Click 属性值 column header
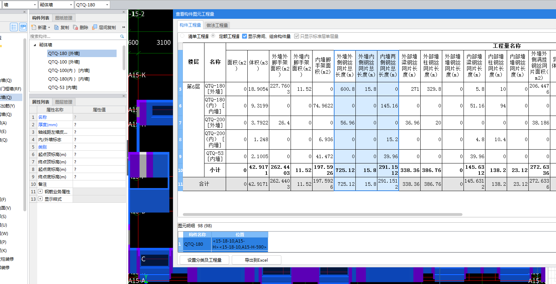Image resolution: width=556 pixels, height=284 pixels. click(x=99, y=110)
